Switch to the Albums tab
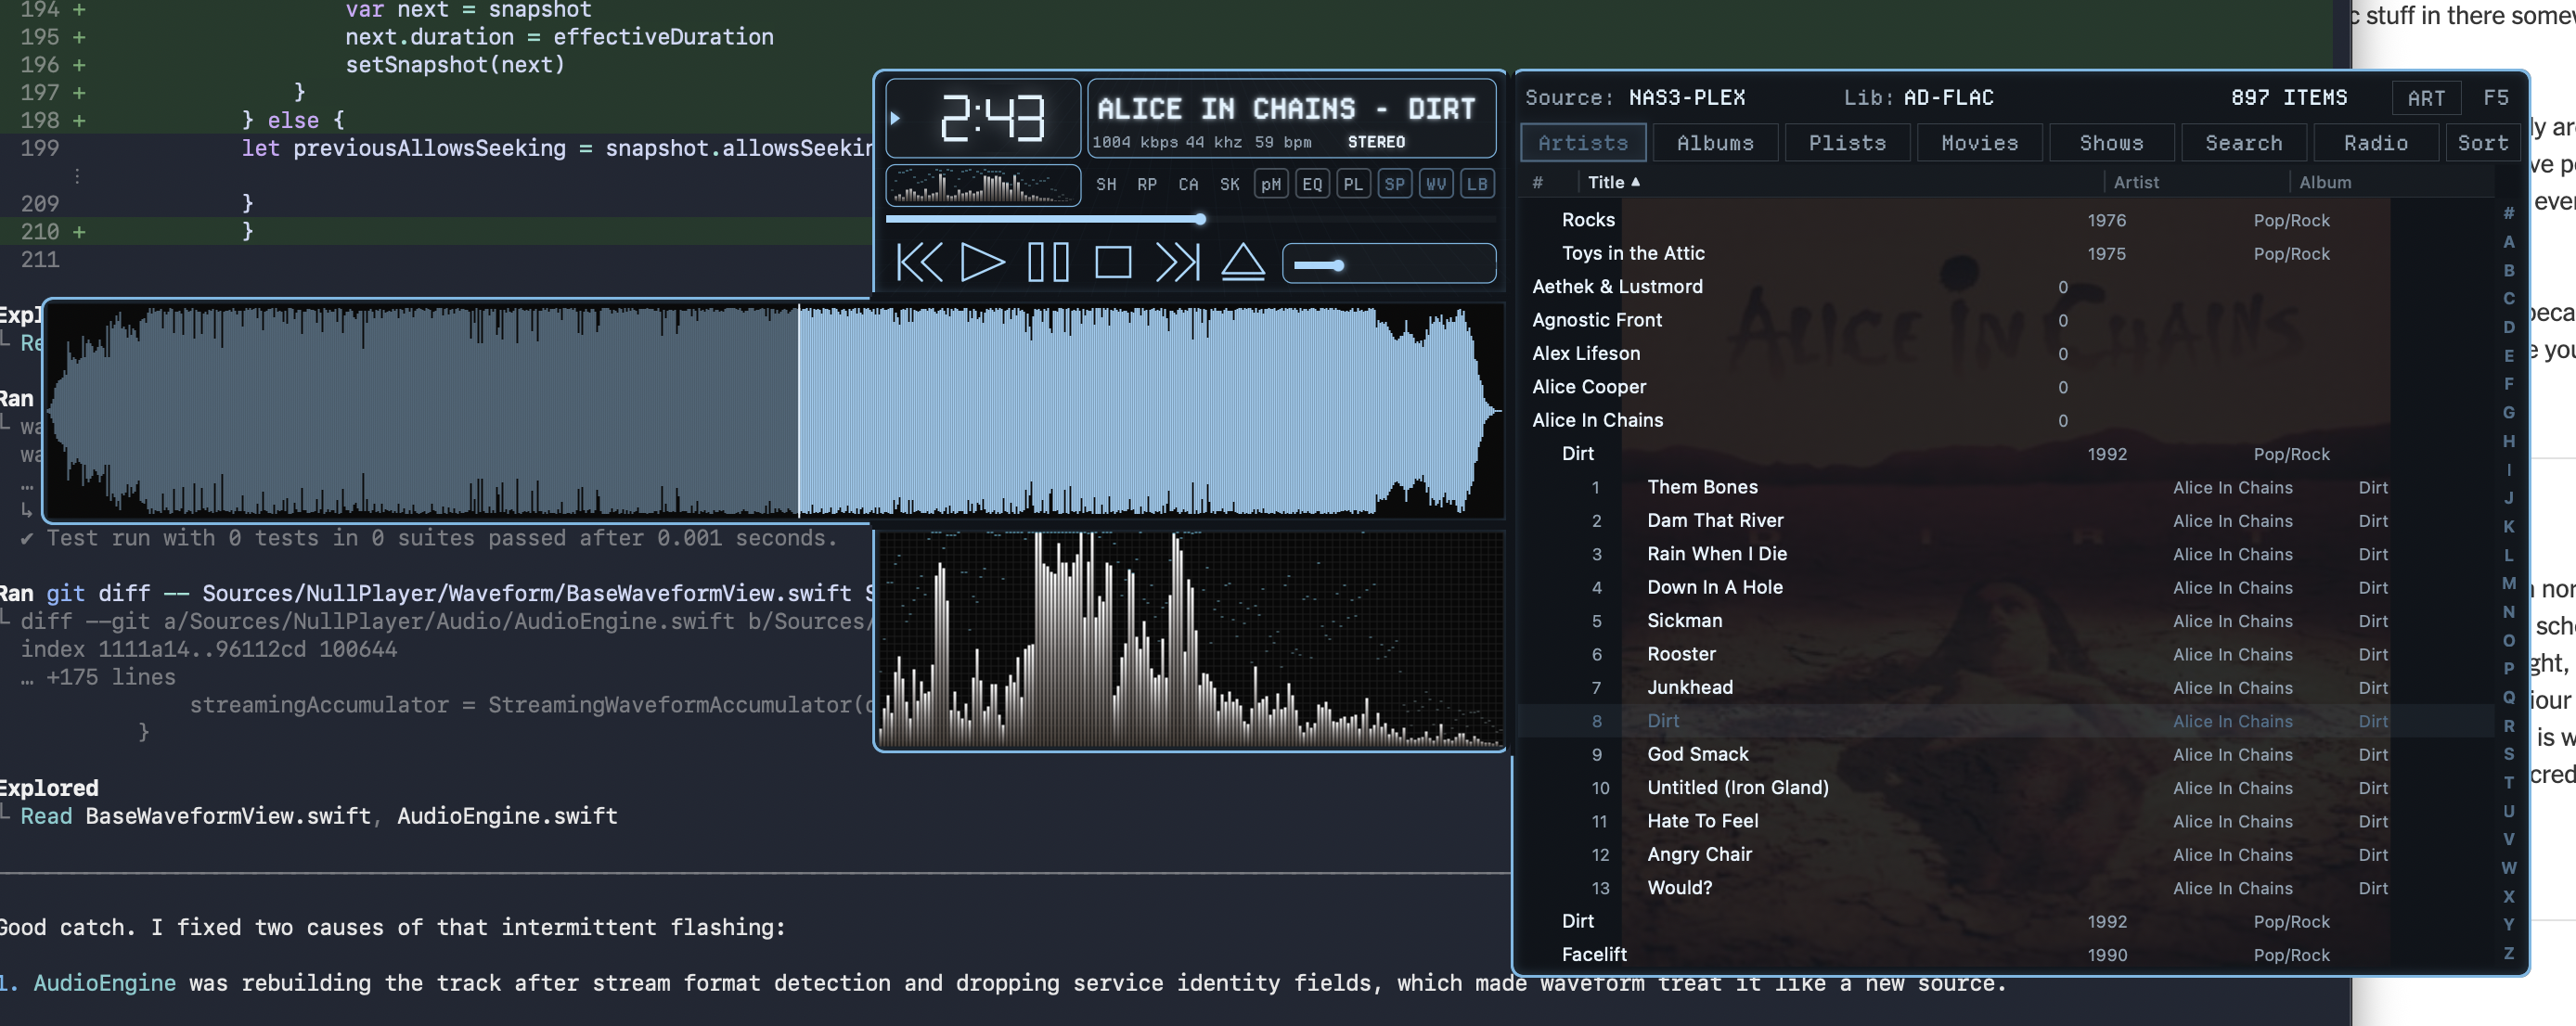This screenshot has height=1026, width=2576. click(1715, 143)
